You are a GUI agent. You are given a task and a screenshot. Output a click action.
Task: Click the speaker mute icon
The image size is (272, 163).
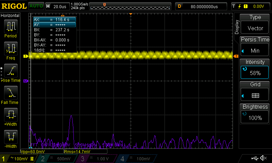(x=263, y=158)
